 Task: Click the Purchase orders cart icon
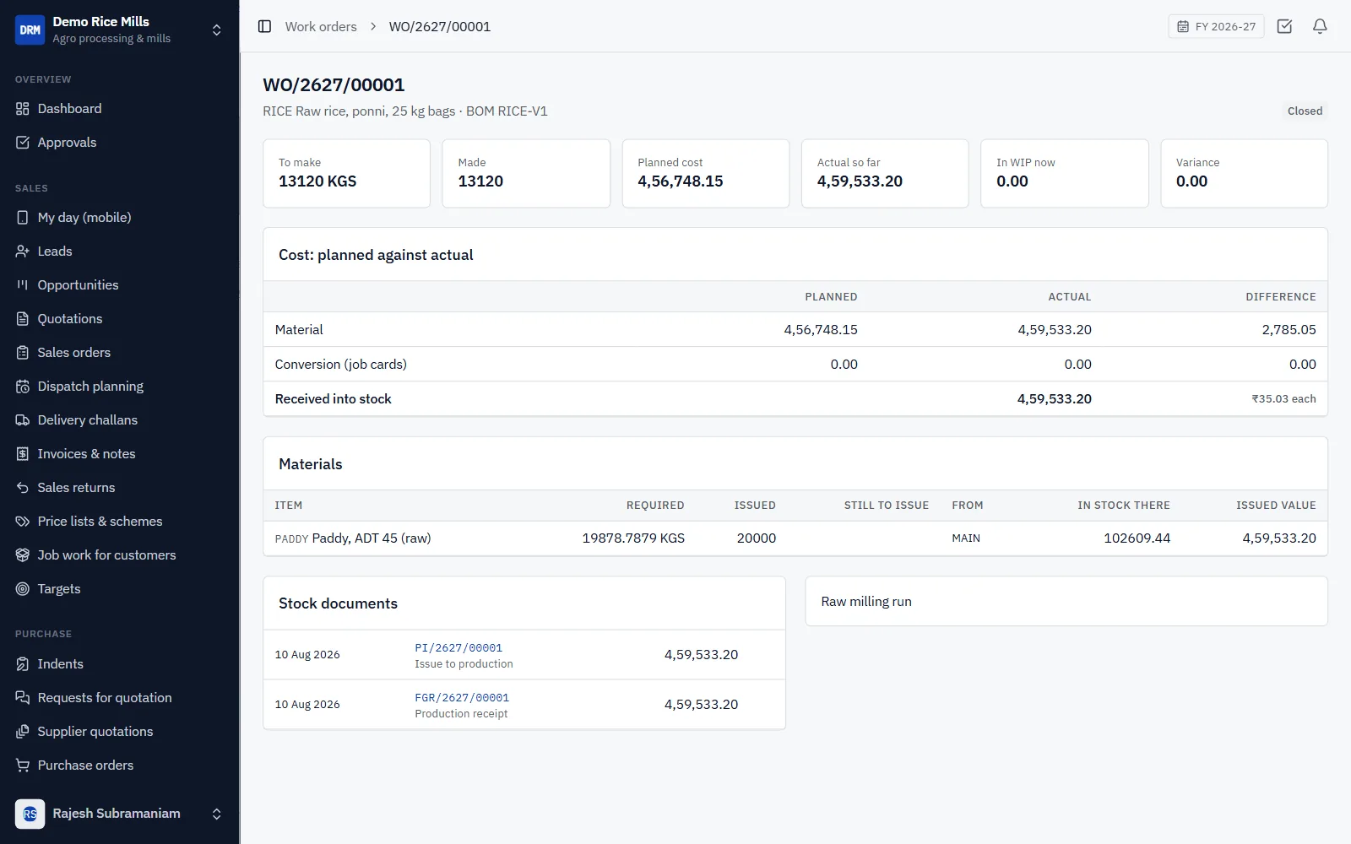[23, 766]
